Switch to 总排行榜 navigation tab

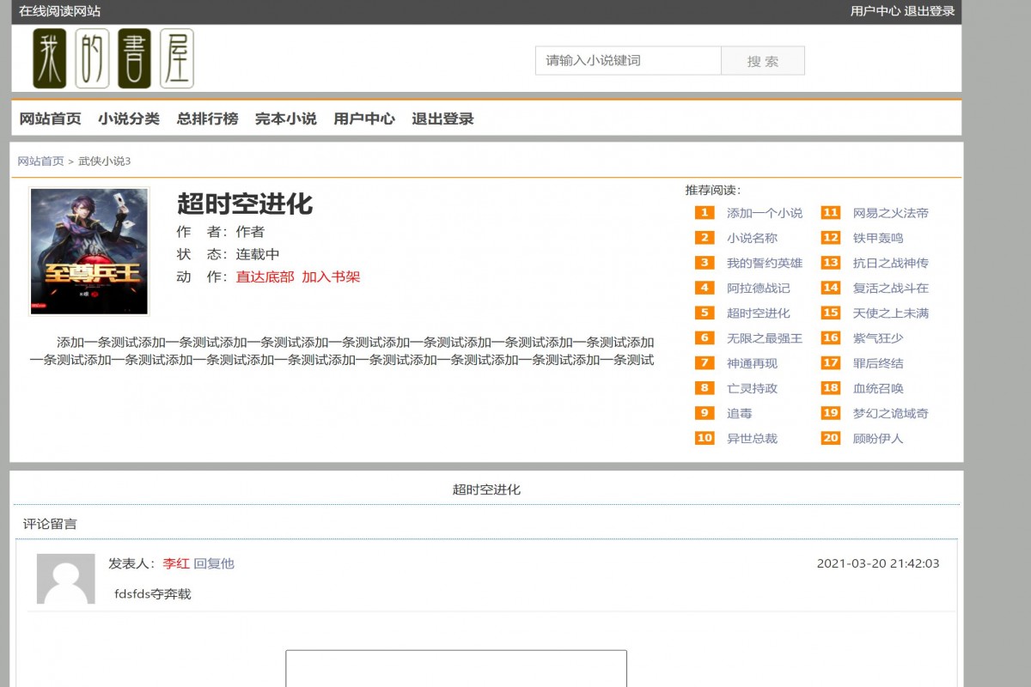(206, 119)
